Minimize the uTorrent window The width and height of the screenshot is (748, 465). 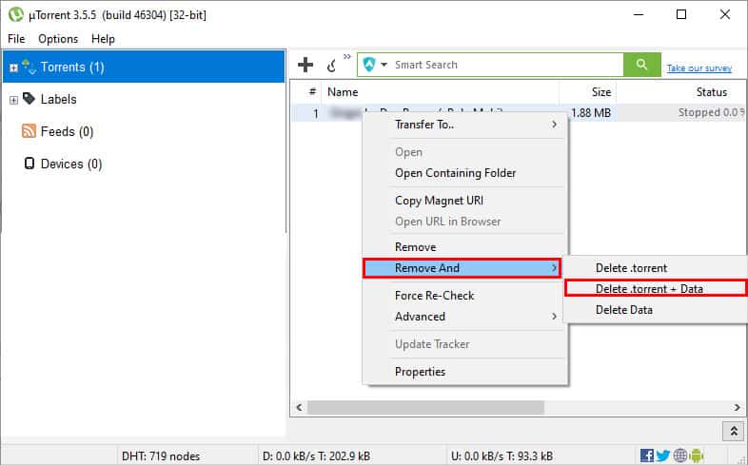(x=639, y=14)
